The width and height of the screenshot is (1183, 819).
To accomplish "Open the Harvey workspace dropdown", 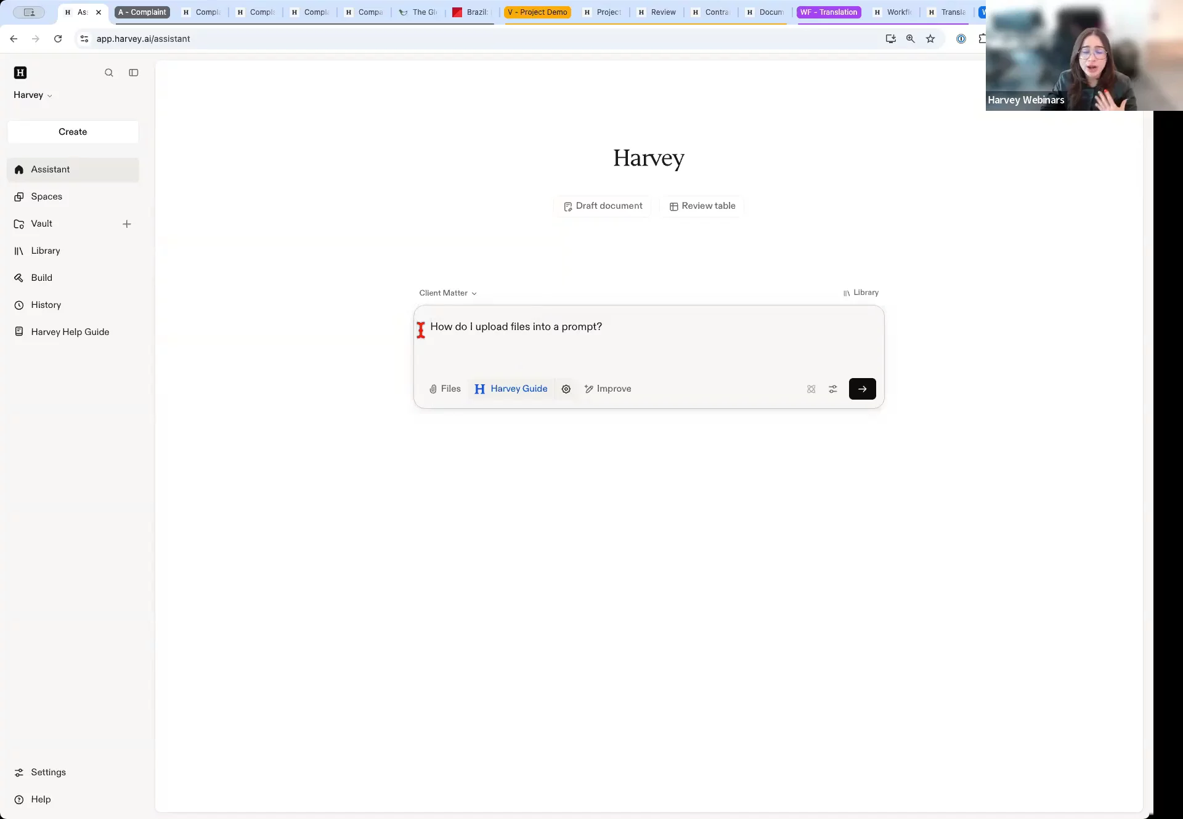I will pyautogui.click(x=33, y=95).
